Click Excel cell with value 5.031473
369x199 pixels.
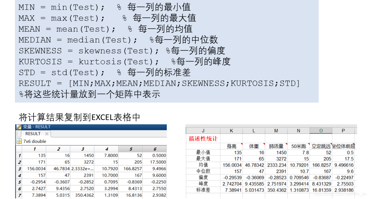click(x=254, y=190)
